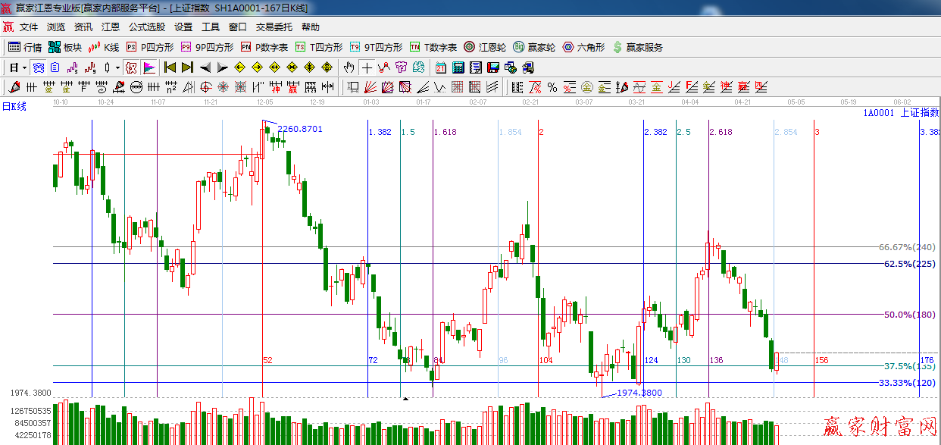This screenshot has width=941, height=445.
Task: Open the 公式选股 menu
Action: point(146,27)
